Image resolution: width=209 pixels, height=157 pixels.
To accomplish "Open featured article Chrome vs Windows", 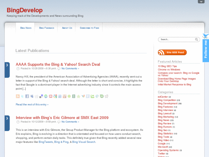I will click(x=169, y=70).
